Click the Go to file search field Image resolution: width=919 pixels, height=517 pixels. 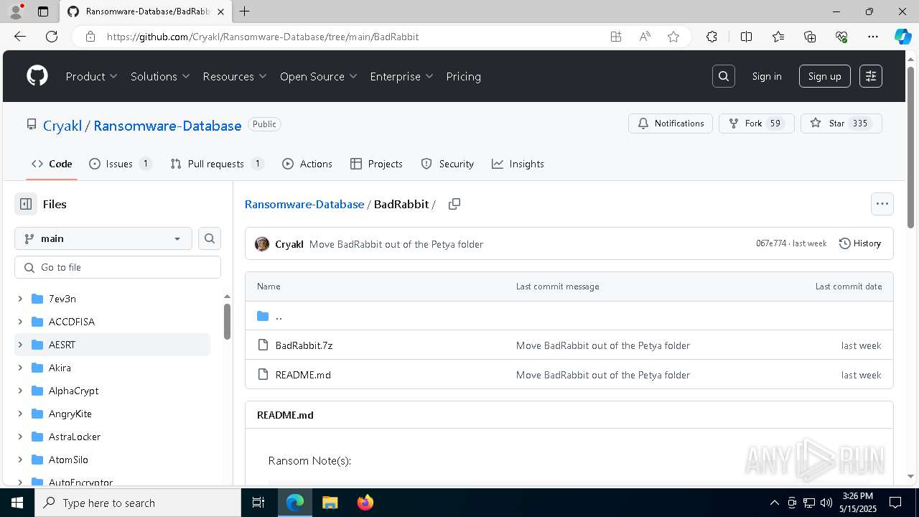click(118, 267)
